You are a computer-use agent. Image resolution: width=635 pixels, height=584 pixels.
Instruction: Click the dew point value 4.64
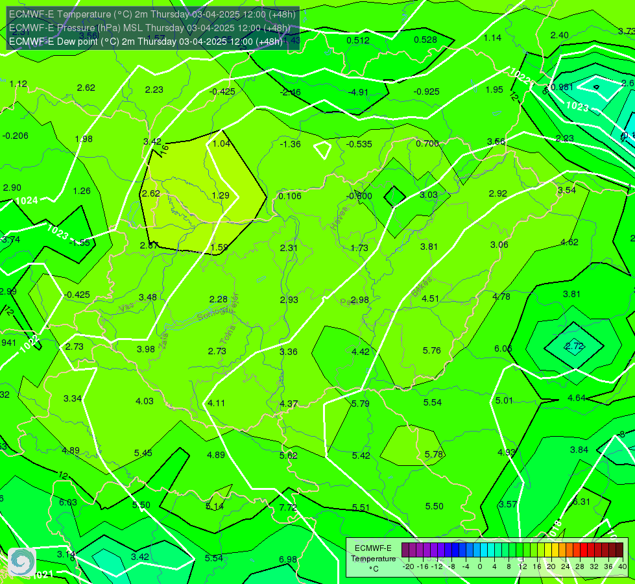(577, 398)
